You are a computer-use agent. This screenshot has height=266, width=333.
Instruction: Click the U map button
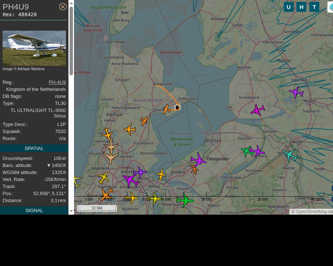[x=289, y=7]
